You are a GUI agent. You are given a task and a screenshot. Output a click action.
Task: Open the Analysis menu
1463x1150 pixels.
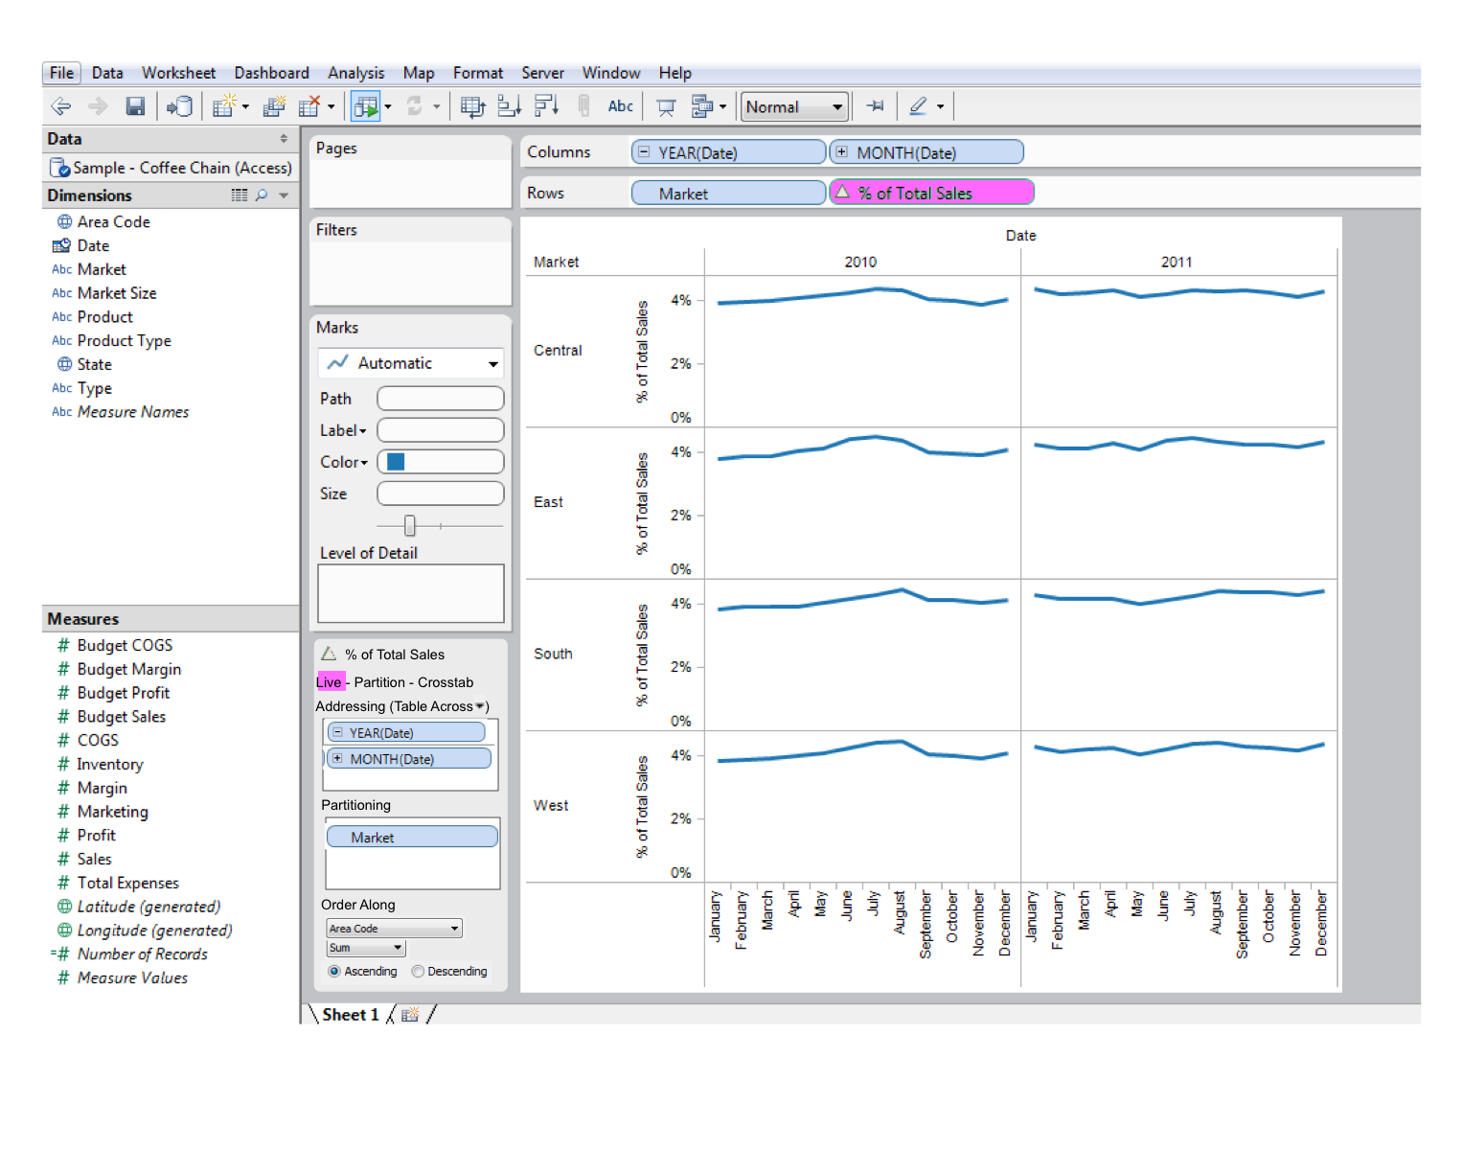(x=355, y=72)
